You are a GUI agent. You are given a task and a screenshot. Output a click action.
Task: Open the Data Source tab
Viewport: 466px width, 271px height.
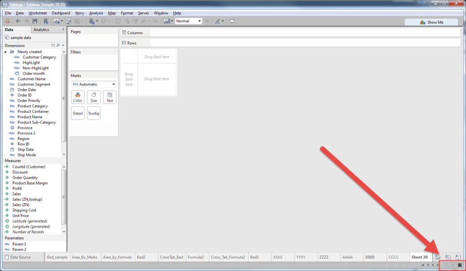[23, 257]
